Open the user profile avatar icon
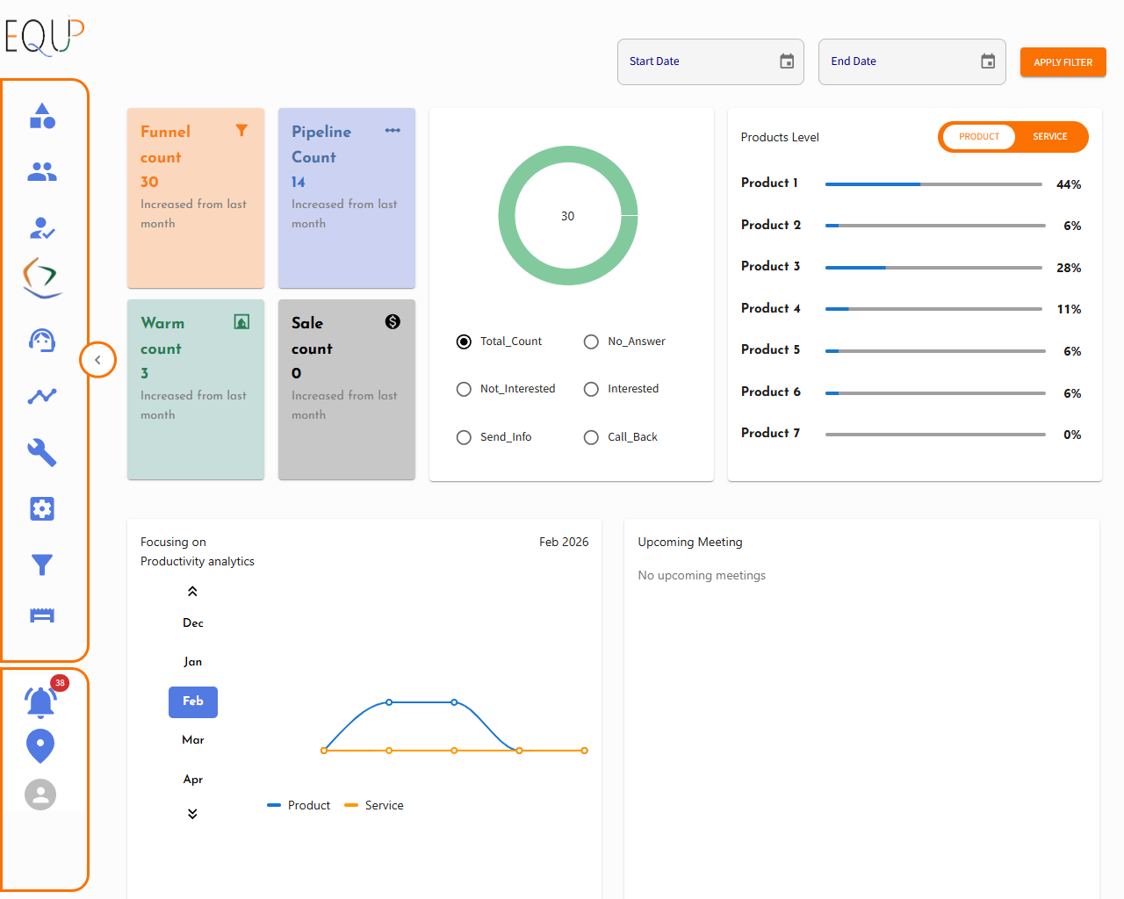The height and width of the screenshot is (899, 1124). (x=40, y=795)
